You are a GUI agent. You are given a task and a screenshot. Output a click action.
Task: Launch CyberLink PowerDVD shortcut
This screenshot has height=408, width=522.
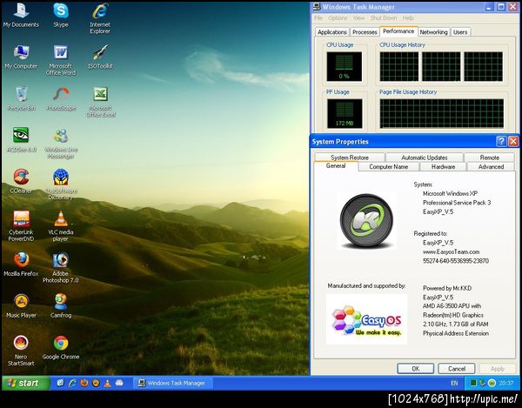coord(21,225)
